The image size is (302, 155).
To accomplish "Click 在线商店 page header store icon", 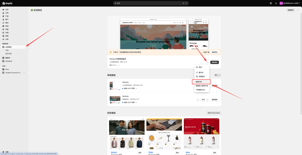I will [x=32, y=10].
